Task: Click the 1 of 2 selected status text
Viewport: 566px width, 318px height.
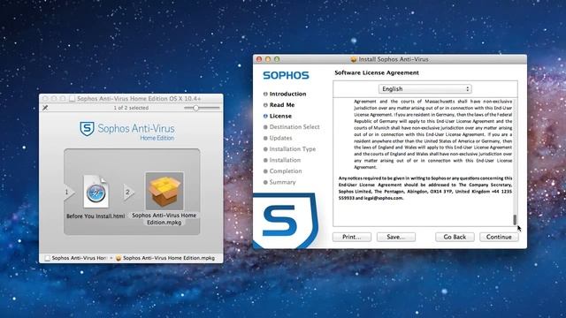Action: [131, 108]
